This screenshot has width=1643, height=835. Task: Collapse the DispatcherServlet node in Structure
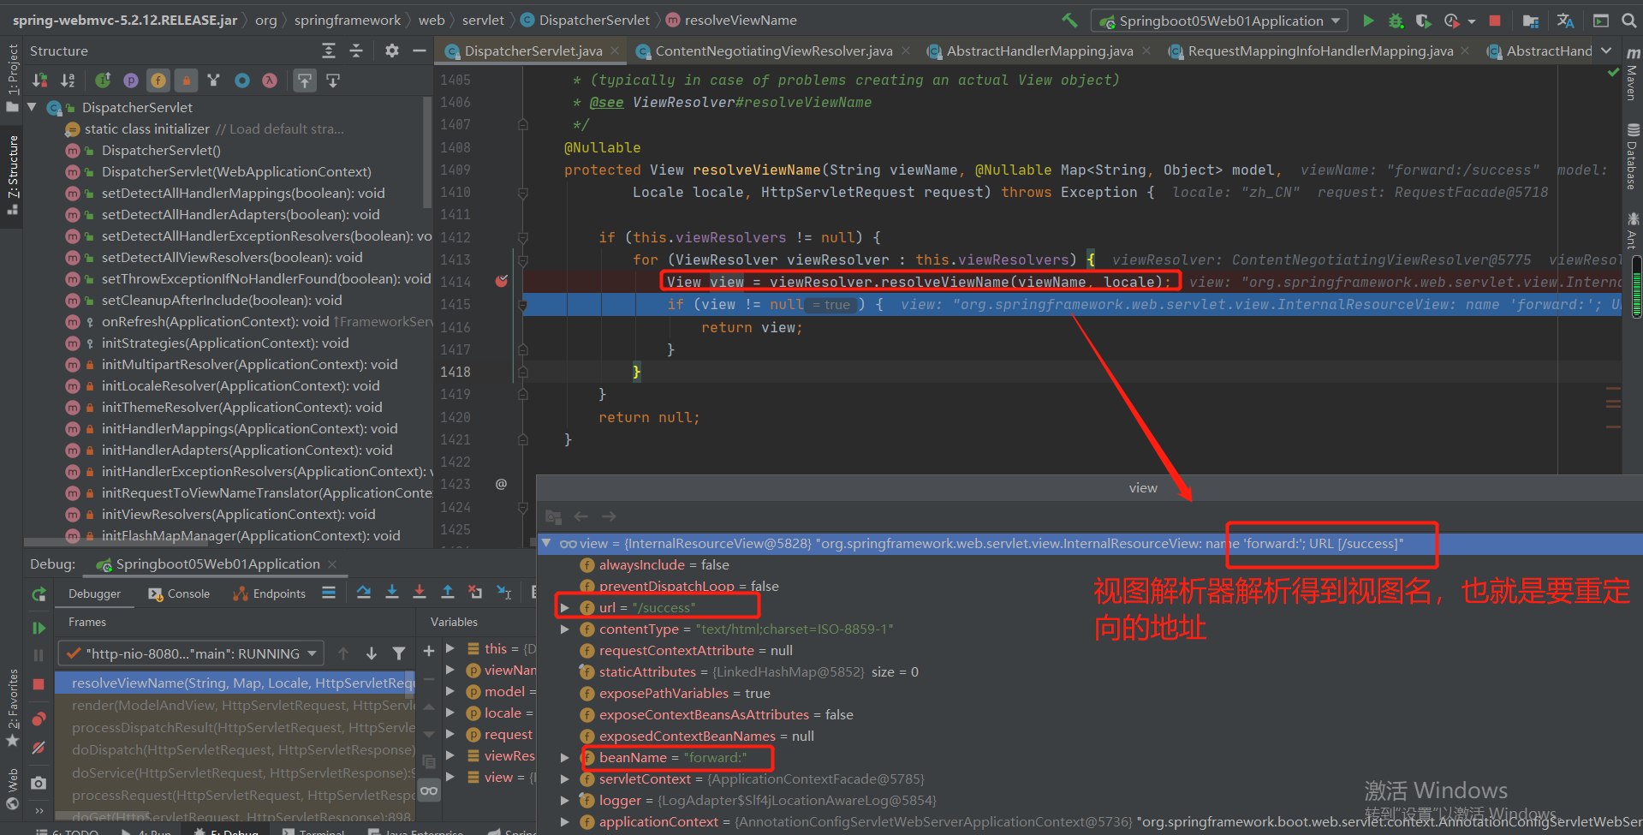point(32,107)
